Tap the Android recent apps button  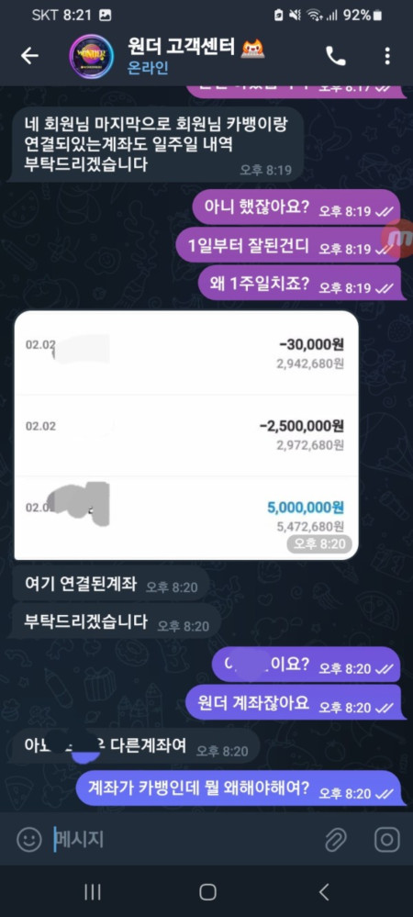coord(93,891)
